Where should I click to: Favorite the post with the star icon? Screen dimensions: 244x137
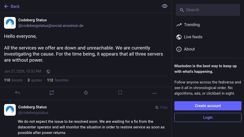[x=86, y=93]
